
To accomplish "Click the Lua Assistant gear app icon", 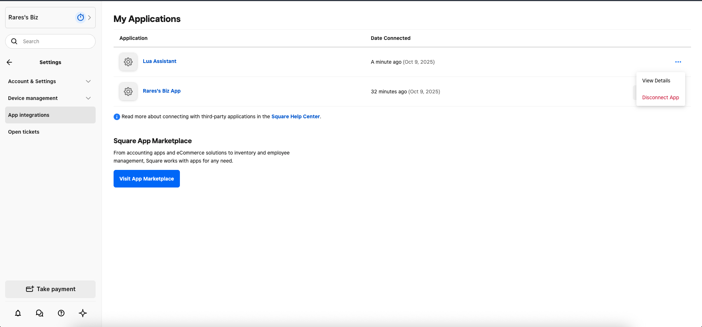I will [x=128, y=62].
